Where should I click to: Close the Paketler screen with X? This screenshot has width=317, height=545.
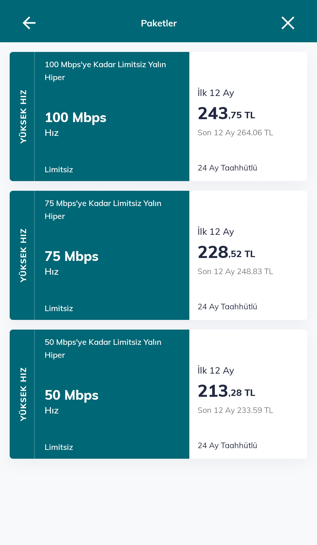pyautogui.click(x=288, y=23)
